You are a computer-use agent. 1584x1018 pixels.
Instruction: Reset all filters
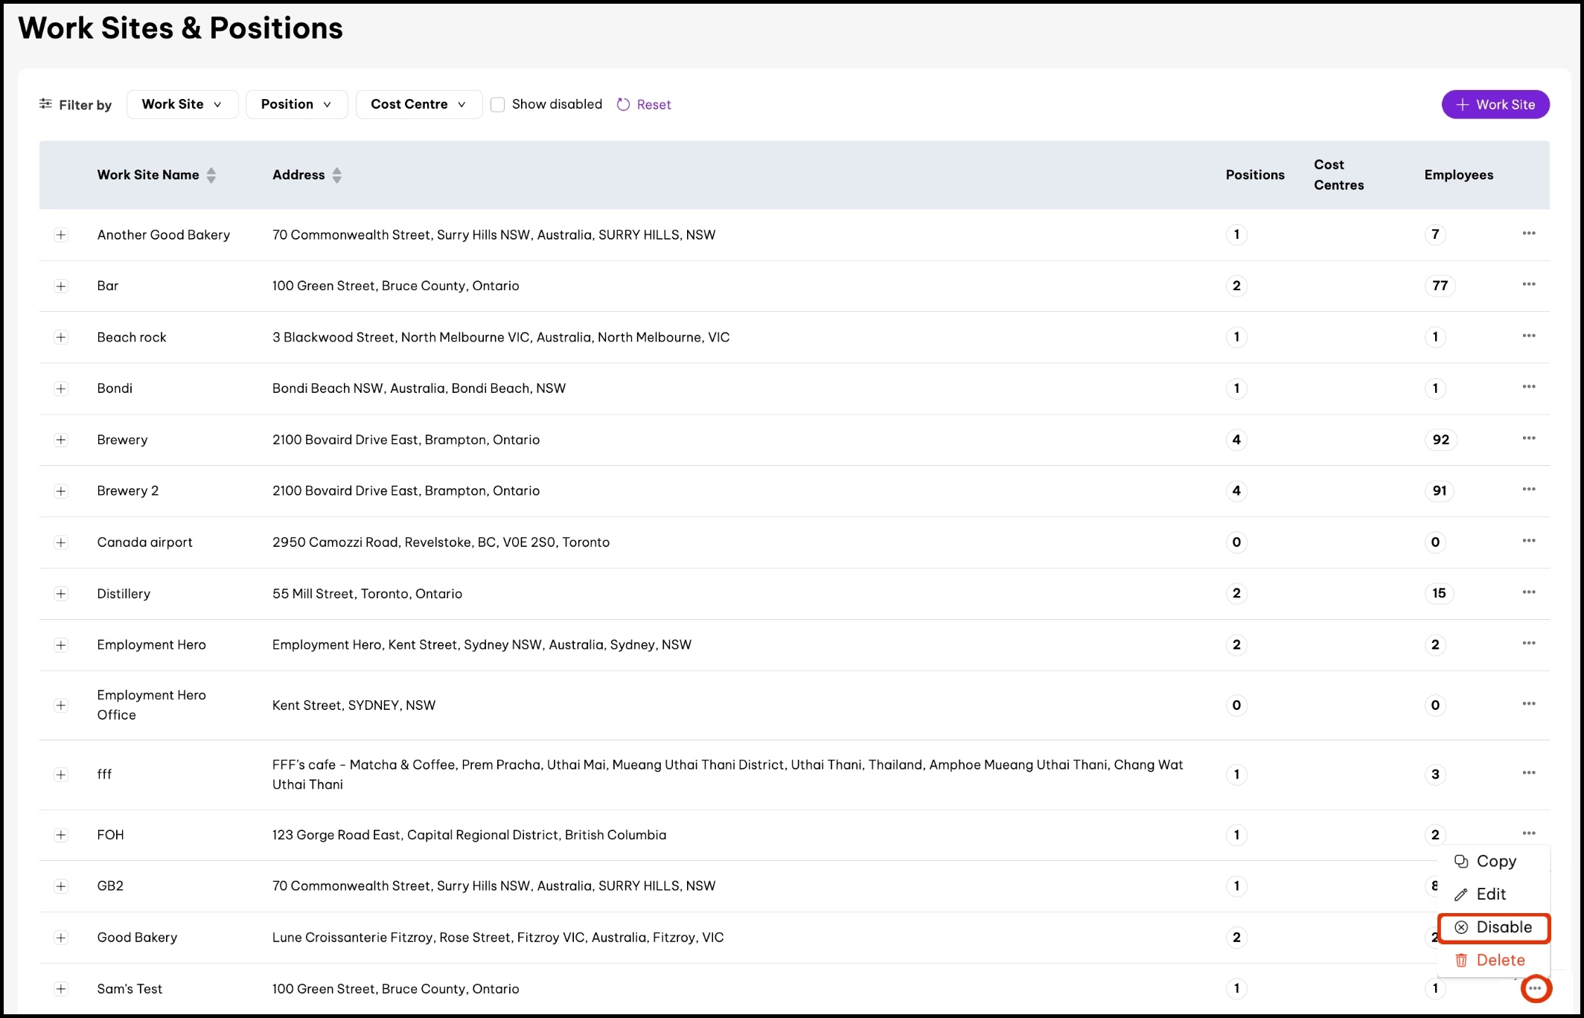tap(644, 105)
